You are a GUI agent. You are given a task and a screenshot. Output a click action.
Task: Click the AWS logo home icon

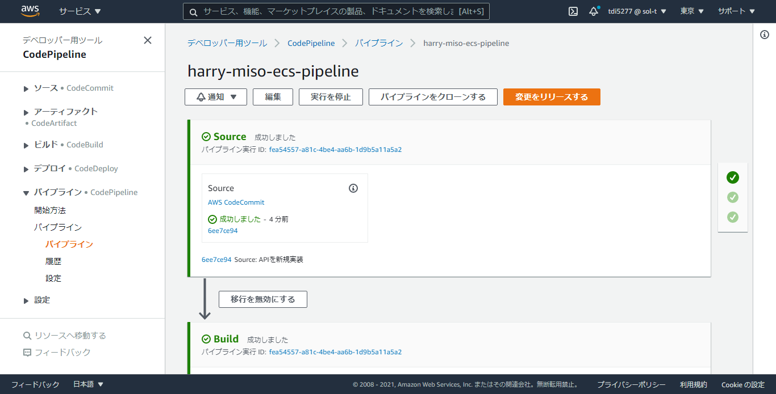coord(30,11)
